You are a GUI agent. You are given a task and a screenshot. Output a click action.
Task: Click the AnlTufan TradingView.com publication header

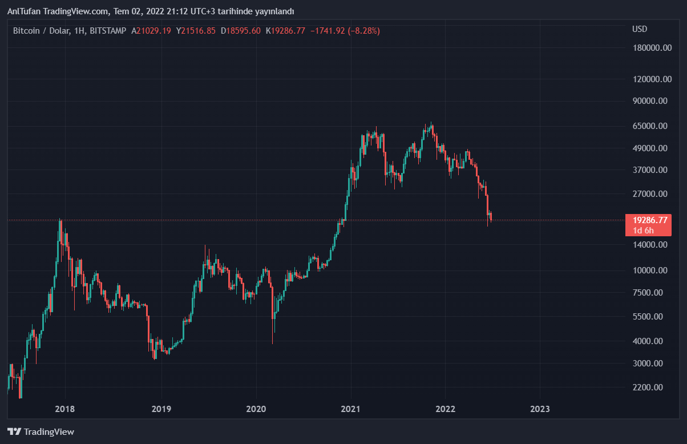[151, 11]
